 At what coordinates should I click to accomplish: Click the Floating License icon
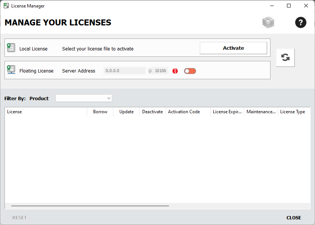[11, 70]
